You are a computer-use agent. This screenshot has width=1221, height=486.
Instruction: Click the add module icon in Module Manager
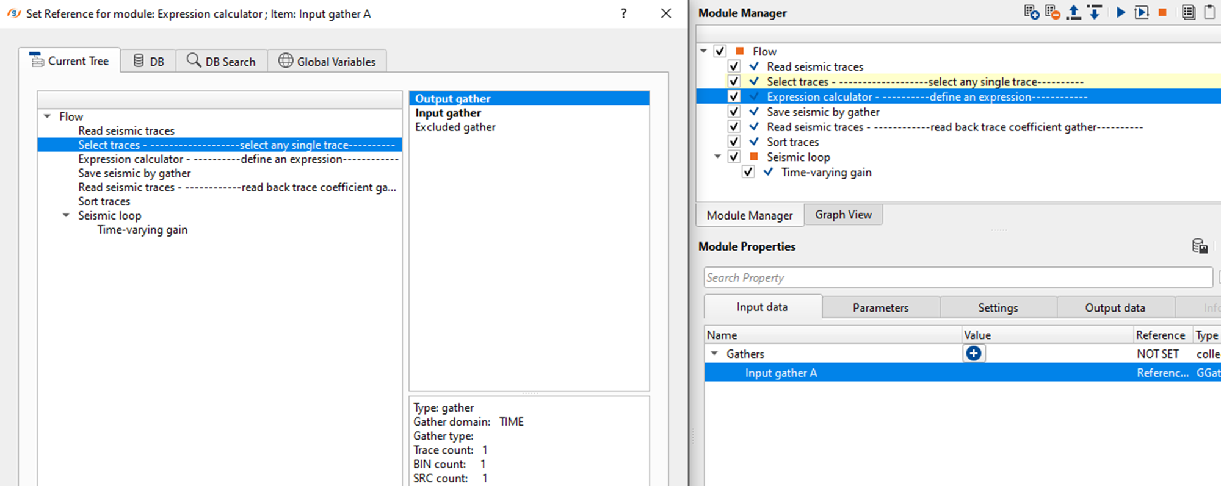pyautogui.click(x=1032, y=12)
